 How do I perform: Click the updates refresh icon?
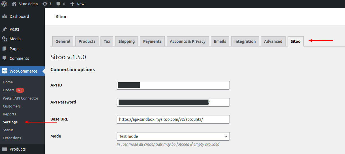[x=45, y=4]
